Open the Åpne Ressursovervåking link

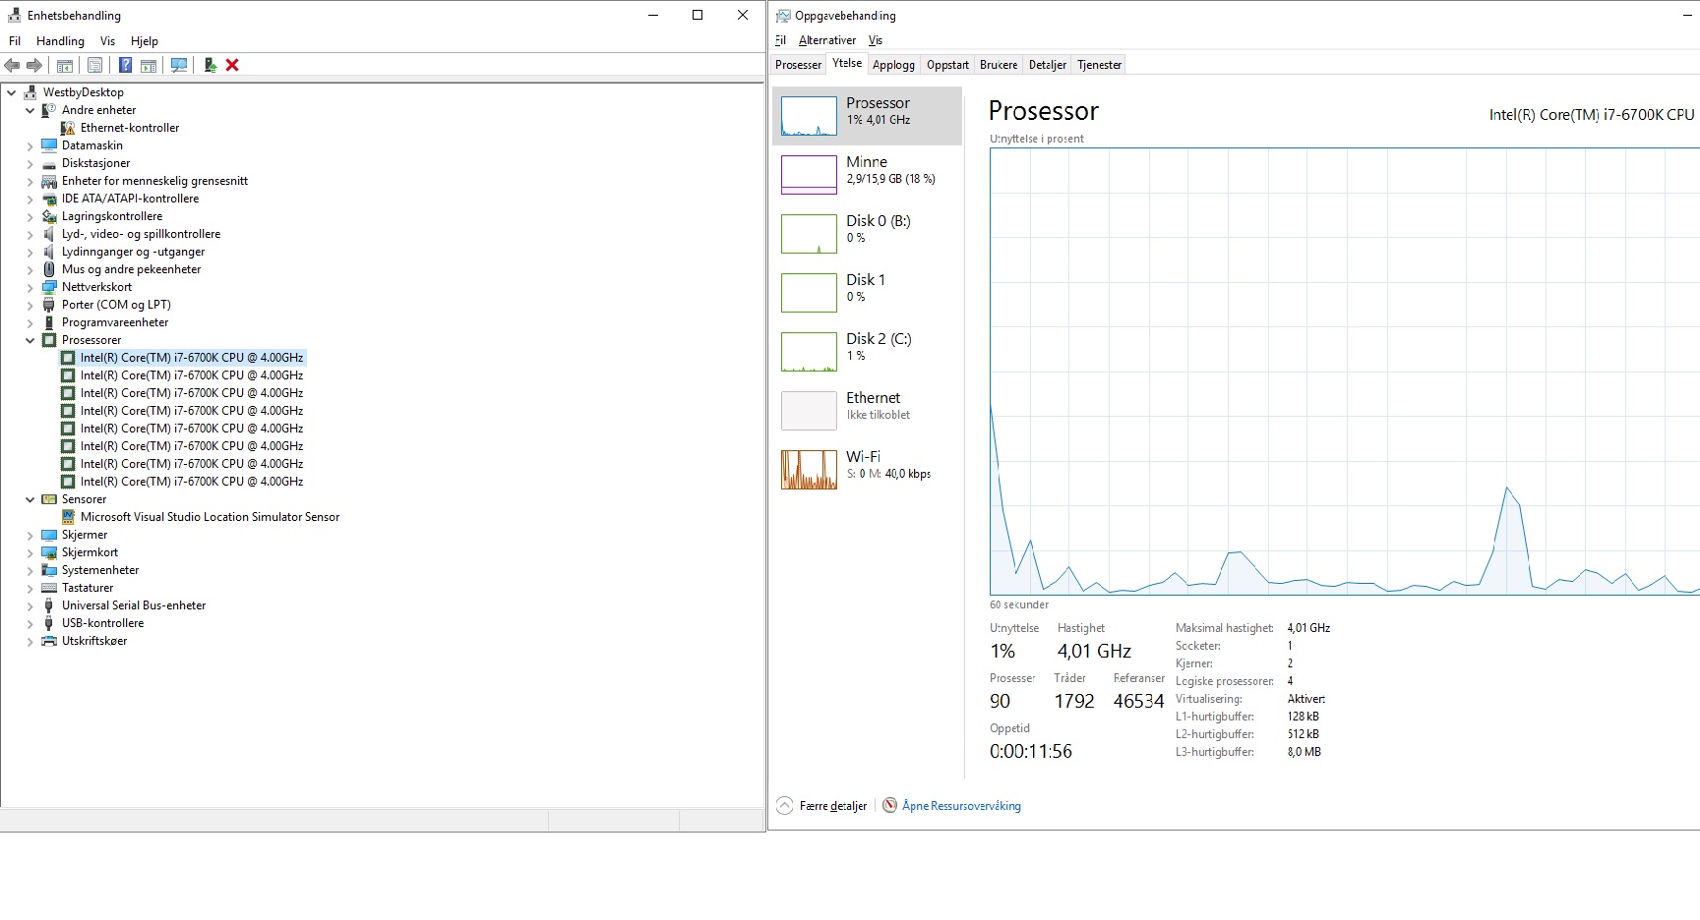pos(961,806)
